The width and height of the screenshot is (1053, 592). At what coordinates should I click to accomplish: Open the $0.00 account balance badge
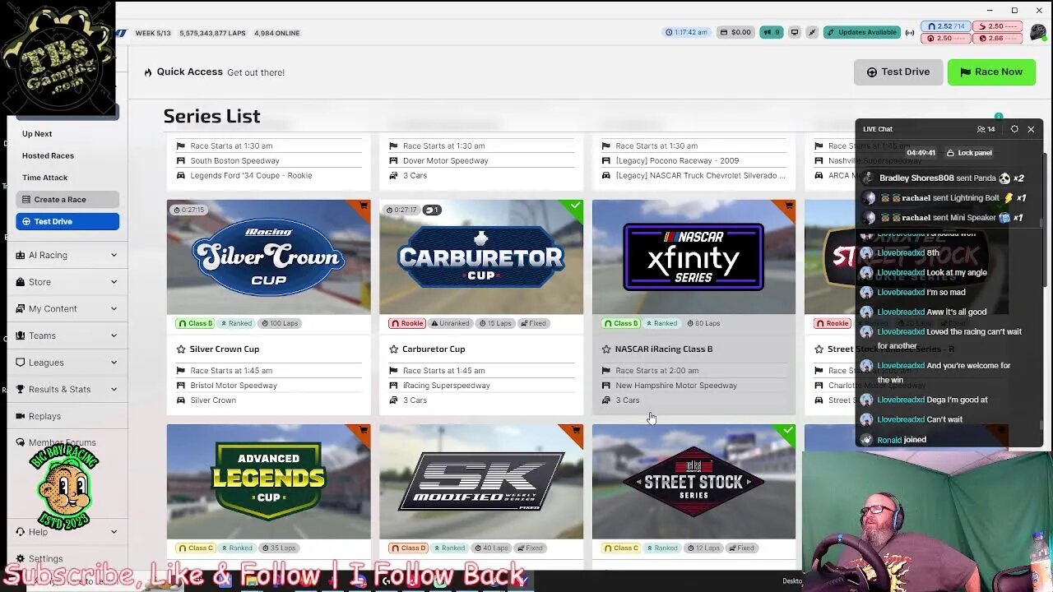[x=735, y=32]
